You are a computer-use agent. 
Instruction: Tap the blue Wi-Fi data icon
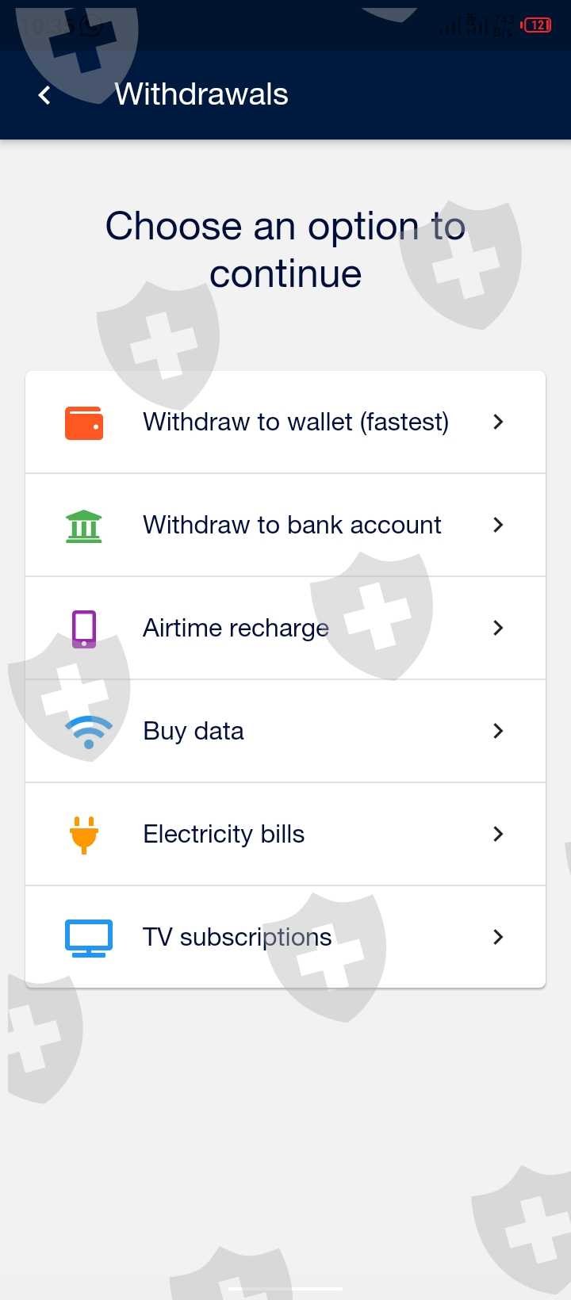[89, 732]
